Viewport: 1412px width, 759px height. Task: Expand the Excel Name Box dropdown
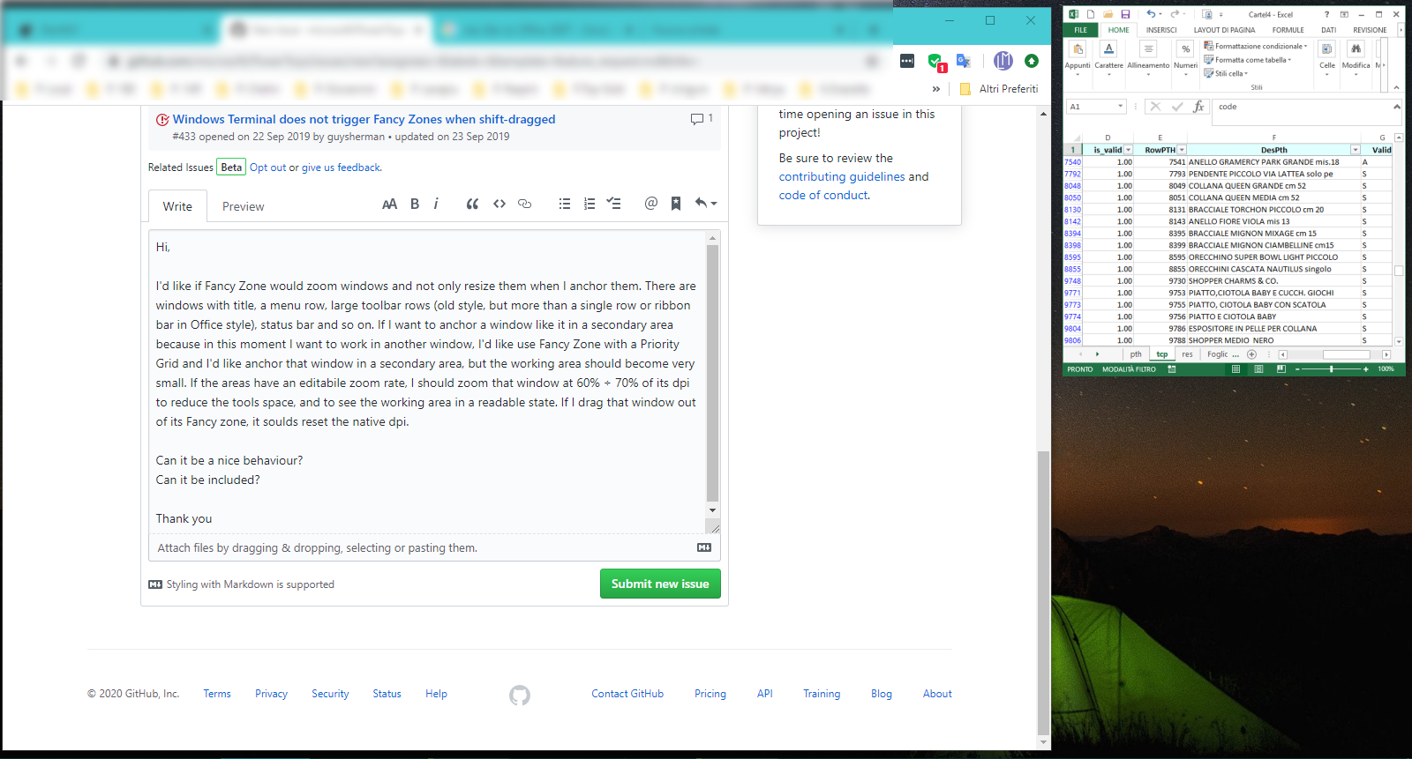coord(1121,107)
